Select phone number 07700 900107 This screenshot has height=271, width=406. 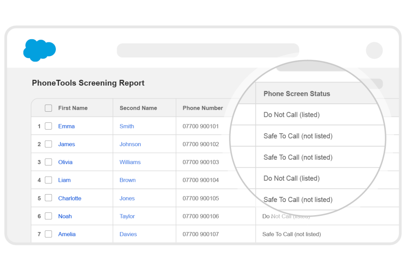coord(201,234)
